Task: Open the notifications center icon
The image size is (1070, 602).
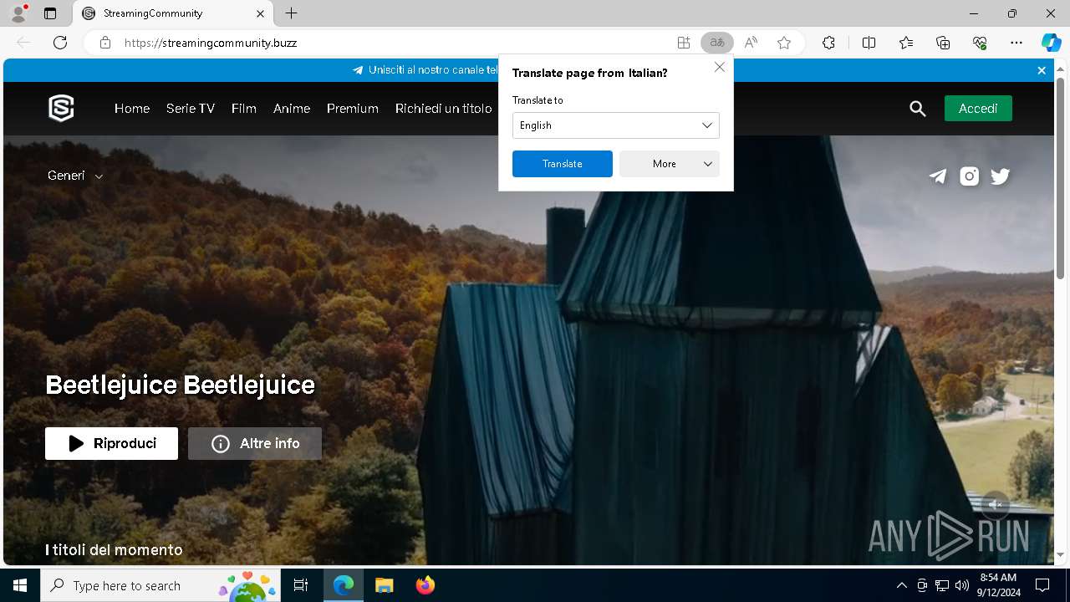Action: click(1042, 585)
